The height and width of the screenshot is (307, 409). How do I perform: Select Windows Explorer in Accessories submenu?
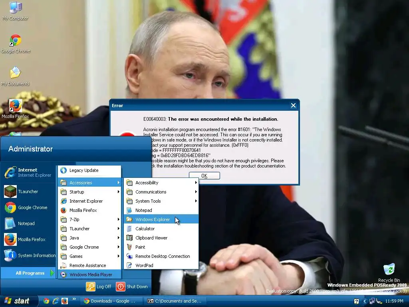[x=161, y=219]
